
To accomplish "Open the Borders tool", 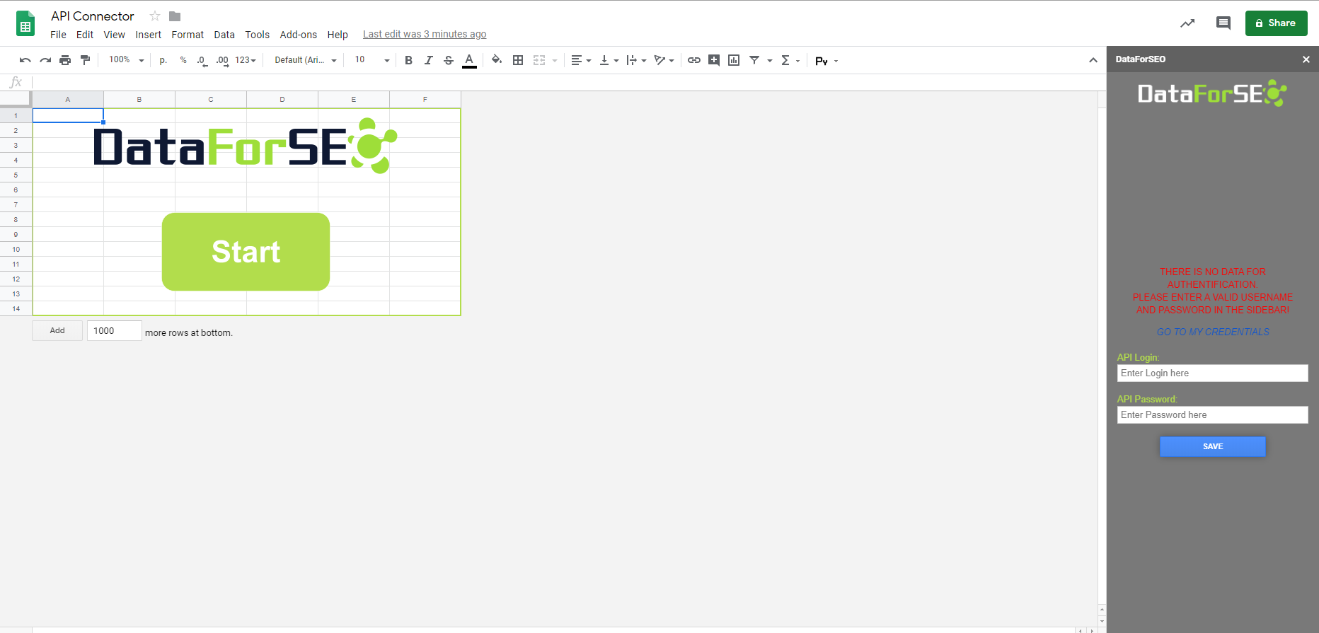I will click(518, 61).
